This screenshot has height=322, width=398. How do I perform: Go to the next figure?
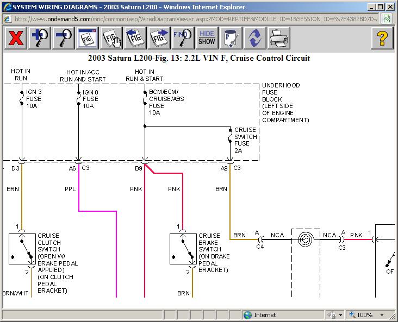click(x=159, y=39)
